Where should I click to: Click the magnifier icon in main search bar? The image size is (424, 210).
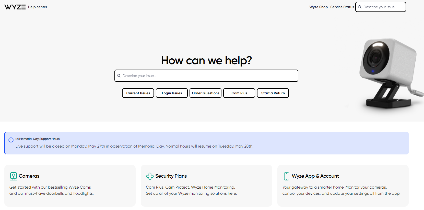[x=119, y=76]
